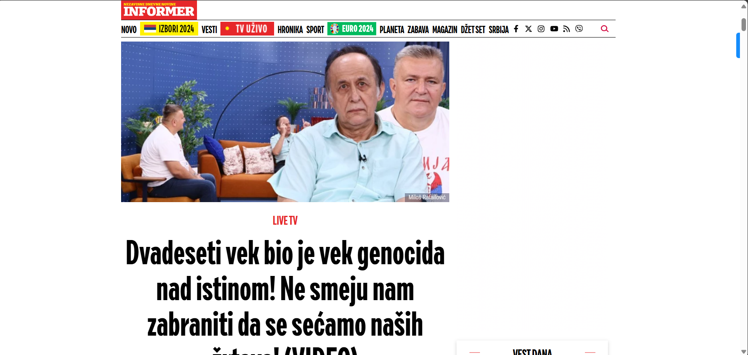
Task: Open the HRONIKA section
Action: point(290,29)
